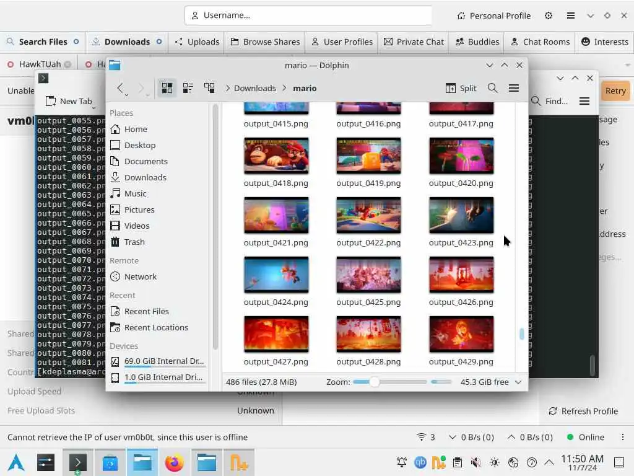Click Downloads in the breadcrumb path
Image resolution: width=634 pixels, height=476 pixels.
(x=254, y=88)
